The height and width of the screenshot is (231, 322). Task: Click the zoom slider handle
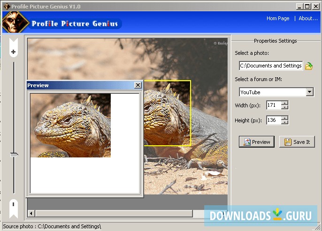(14, 155)
